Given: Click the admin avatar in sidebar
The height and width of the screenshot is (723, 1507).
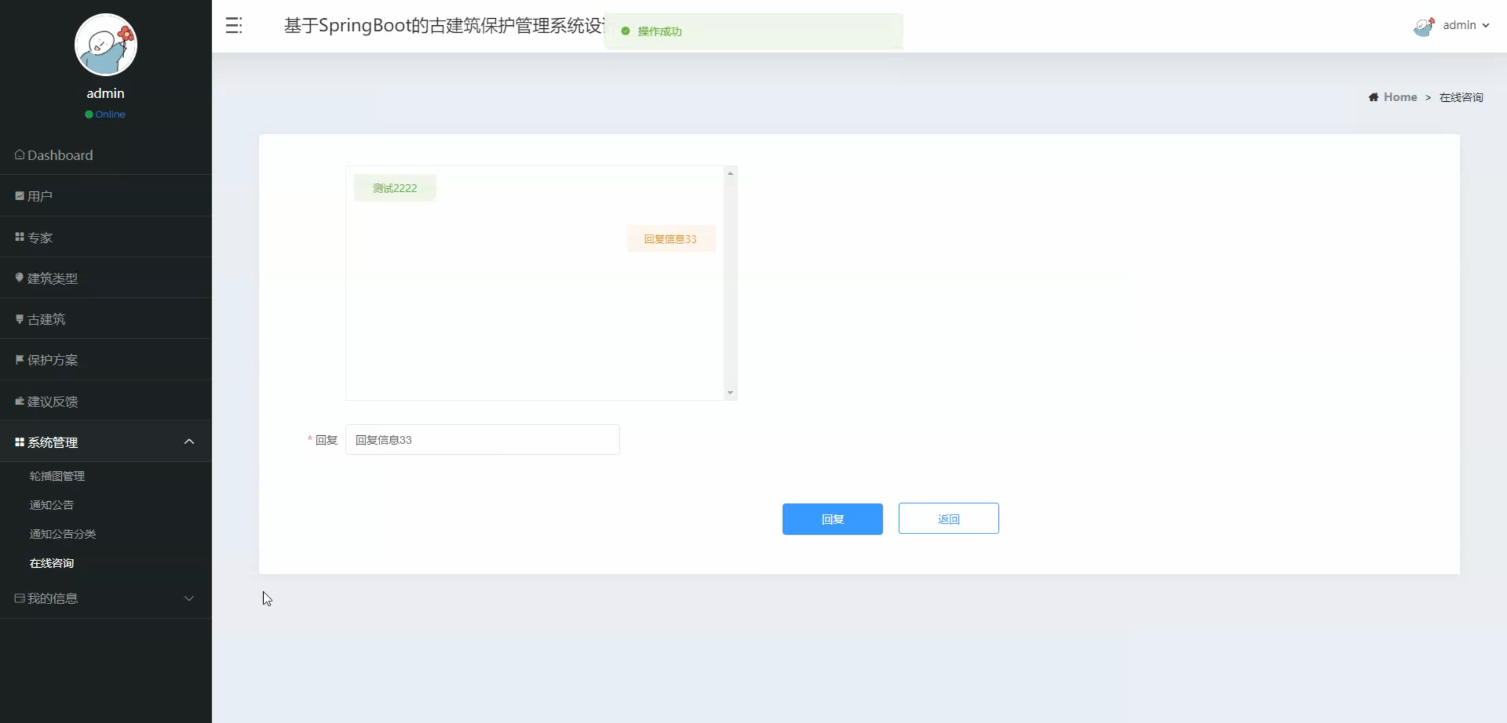Looking at the screenshot, I should point(106,45).
